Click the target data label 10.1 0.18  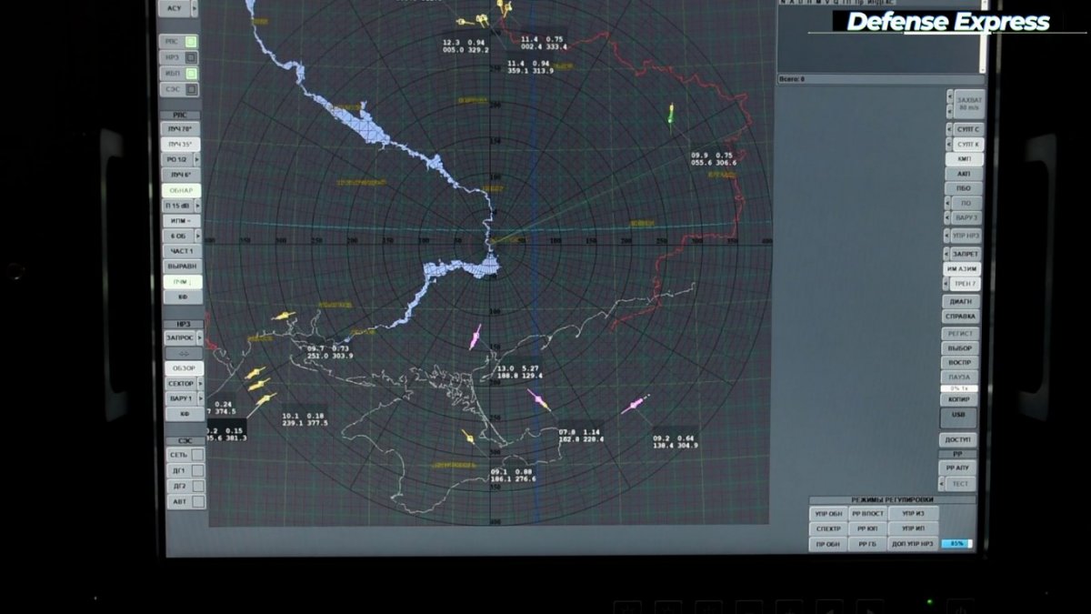coord(305,419)
